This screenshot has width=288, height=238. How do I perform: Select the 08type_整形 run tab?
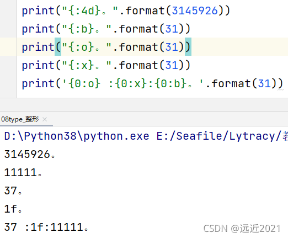click(20, 119)
